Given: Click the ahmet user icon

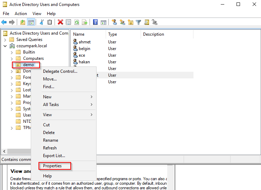Looking at the screenshot, I should pyautogui.click(x=76, y=42).
